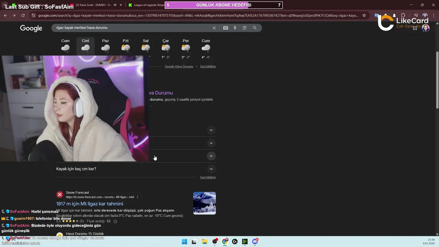The image size is (439, 247).
Task: Launch File Explorer from the taskbar
Action: tap(204, 242)
